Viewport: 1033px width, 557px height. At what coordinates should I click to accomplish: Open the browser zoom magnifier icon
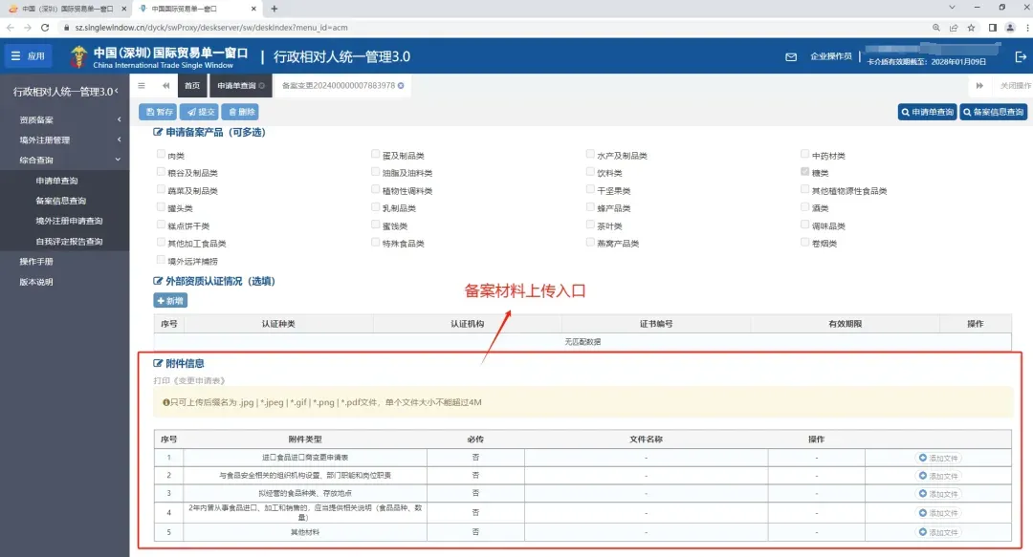[x=936, y=28]
